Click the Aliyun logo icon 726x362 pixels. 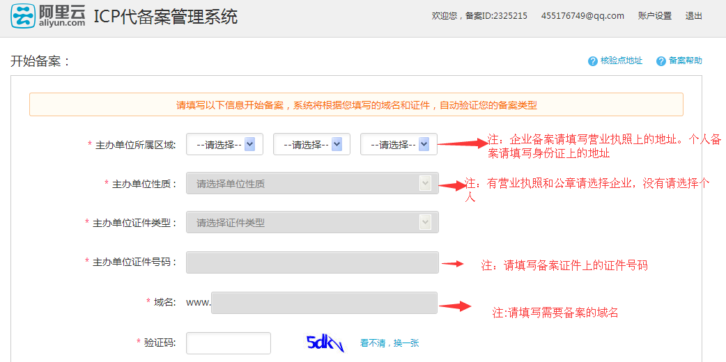22,15
